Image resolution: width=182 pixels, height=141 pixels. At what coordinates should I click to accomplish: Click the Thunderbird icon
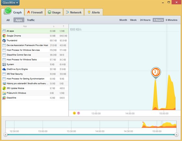tap(4, 41)
